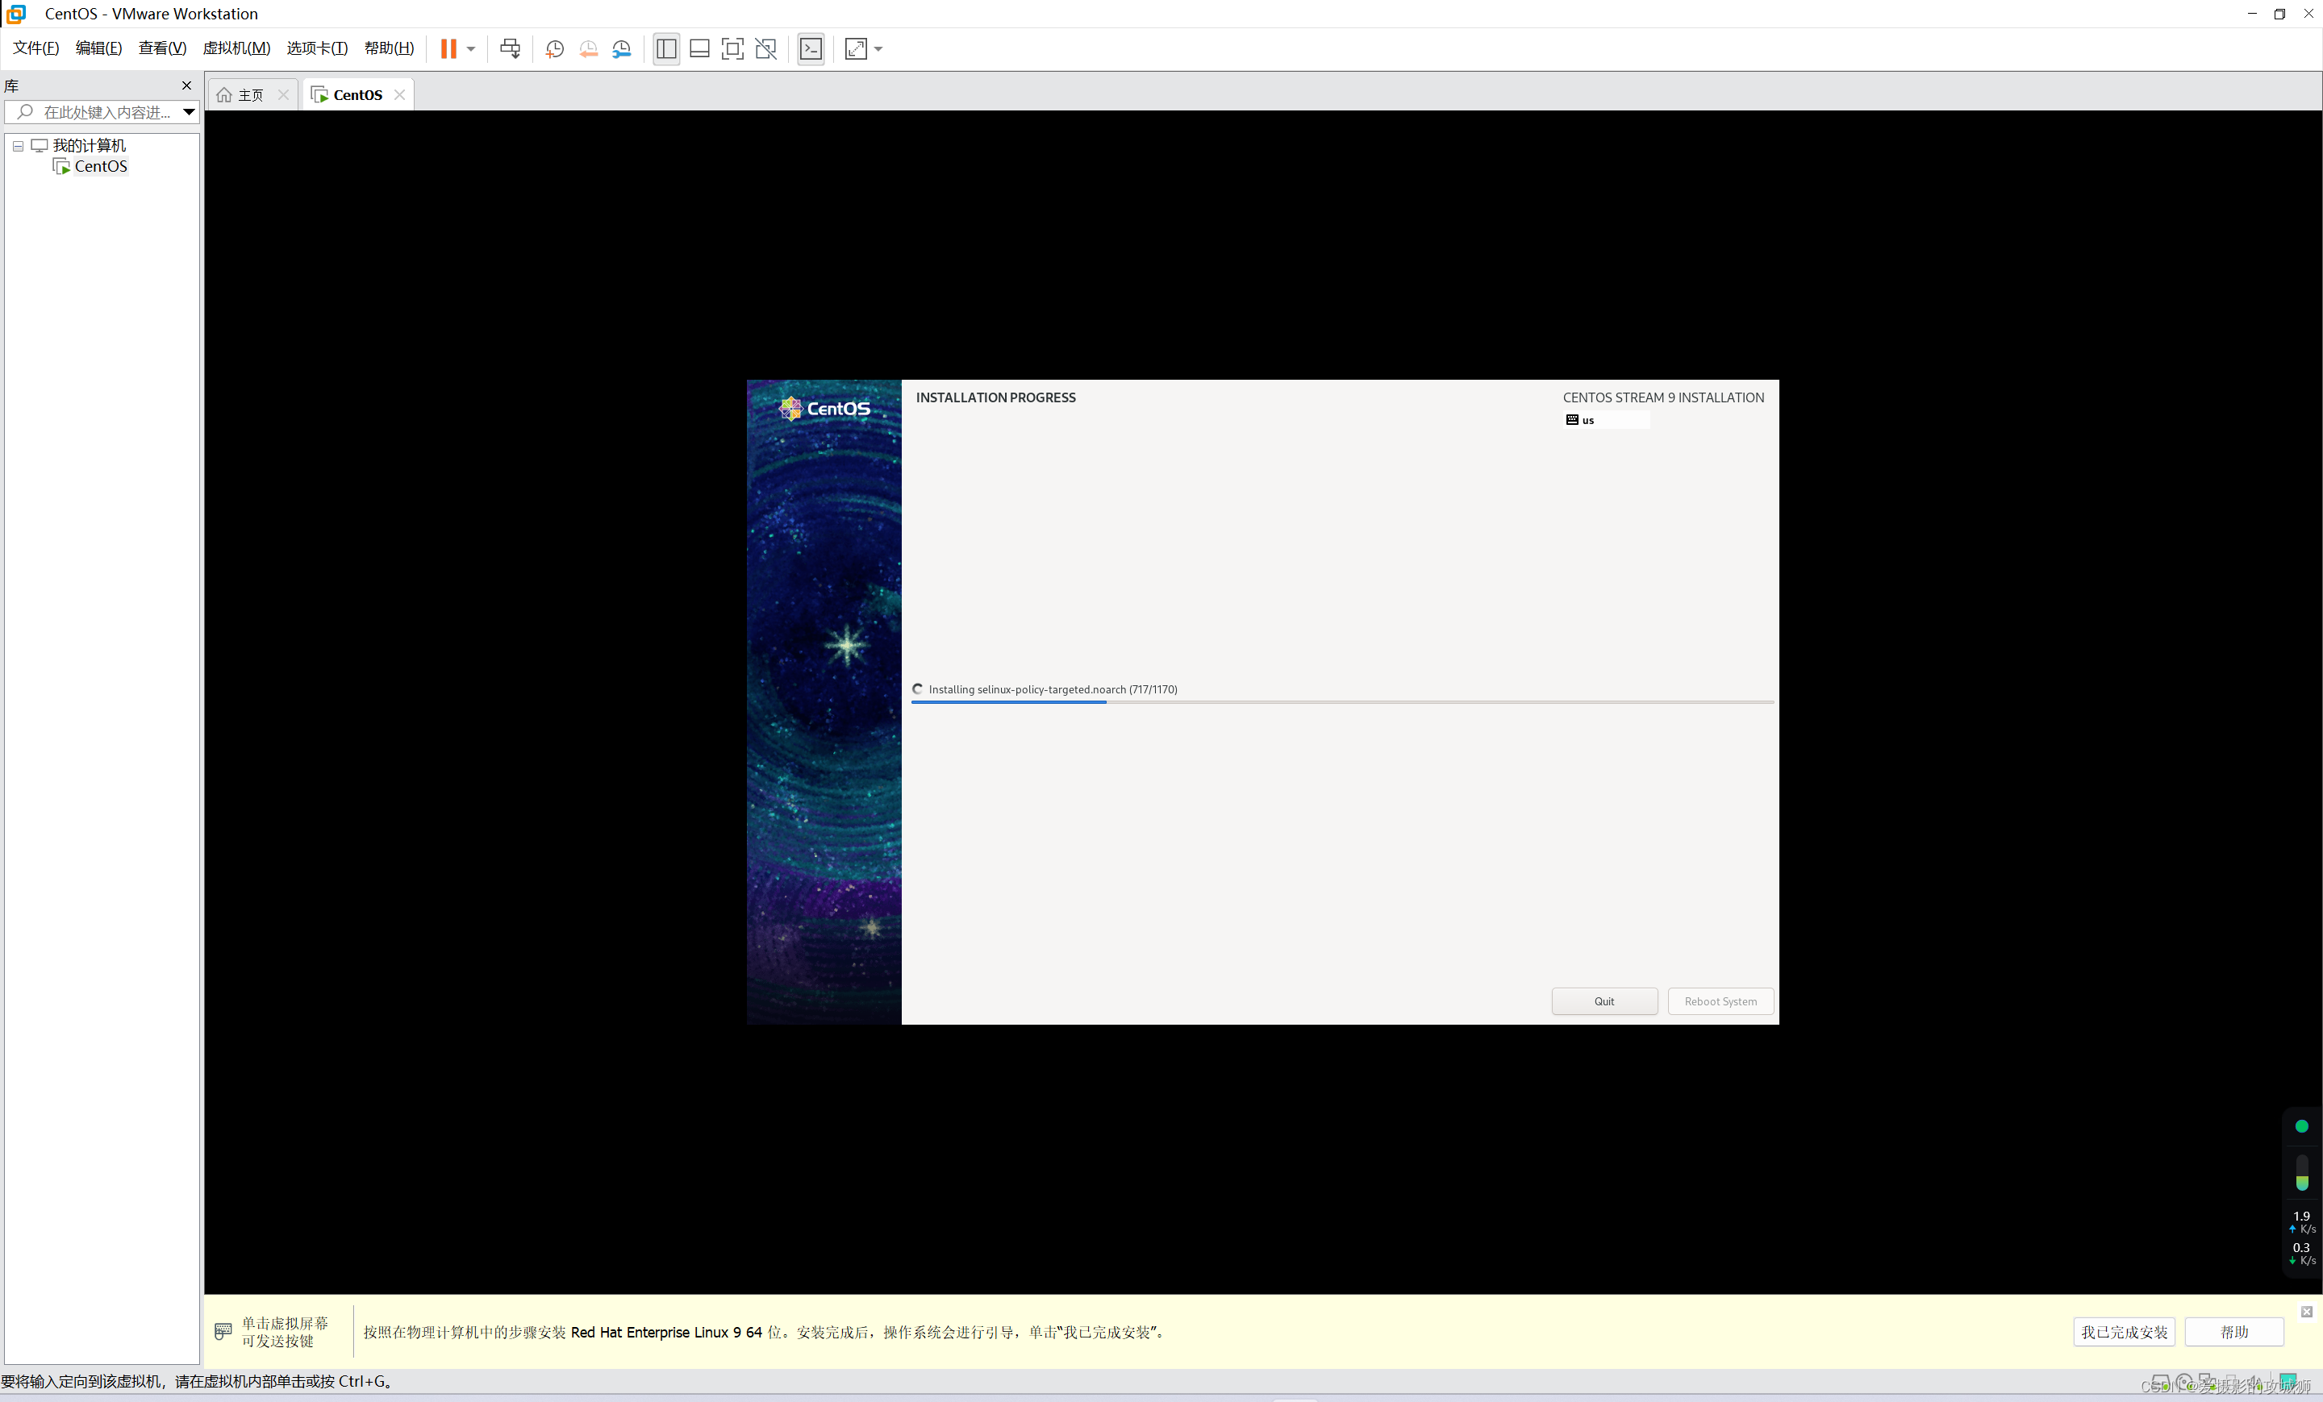Toggle the thumbnail bar view button
This screenshot has width=2323, height=1402.
699,49
